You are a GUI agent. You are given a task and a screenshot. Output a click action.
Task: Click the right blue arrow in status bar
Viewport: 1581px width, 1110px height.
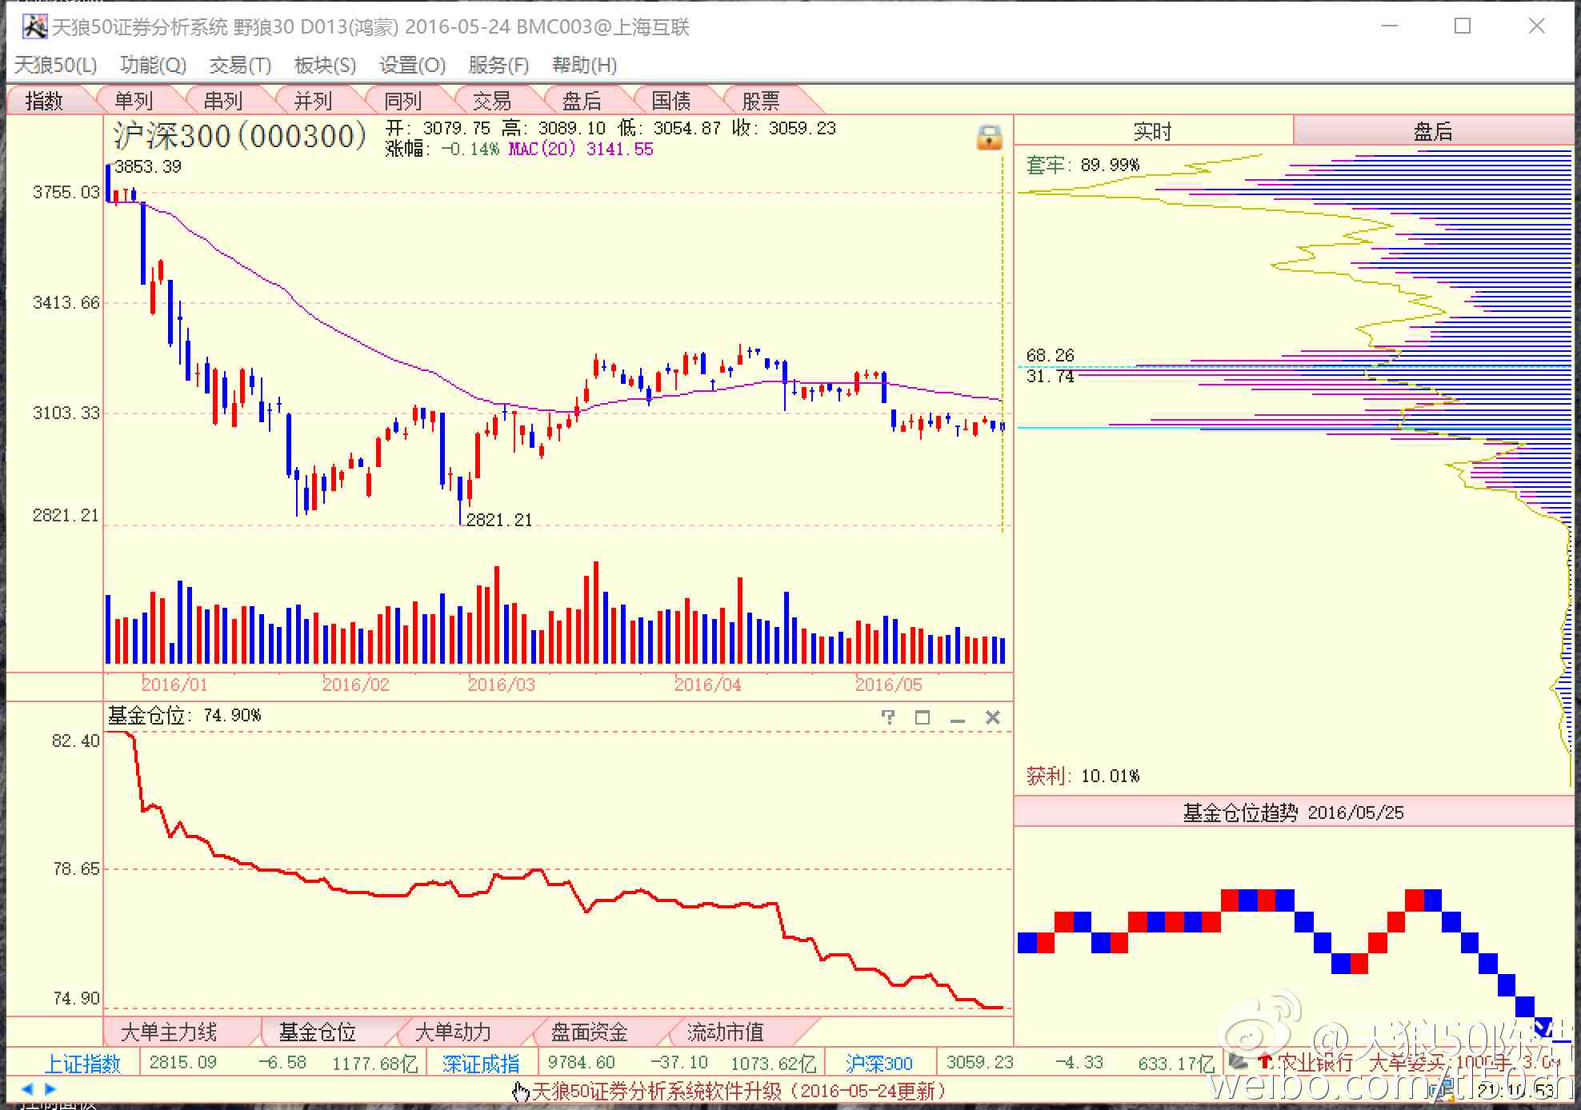click(x=50, y=1088)
